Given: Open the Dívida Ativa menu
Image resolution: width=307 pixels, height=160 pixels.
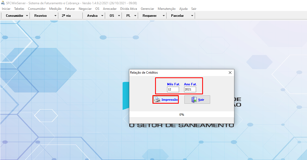Looking at the screenshot, I should (128, 9).
